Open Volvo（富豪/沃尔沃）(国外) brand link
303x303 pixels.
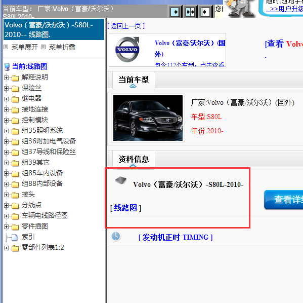190,49
